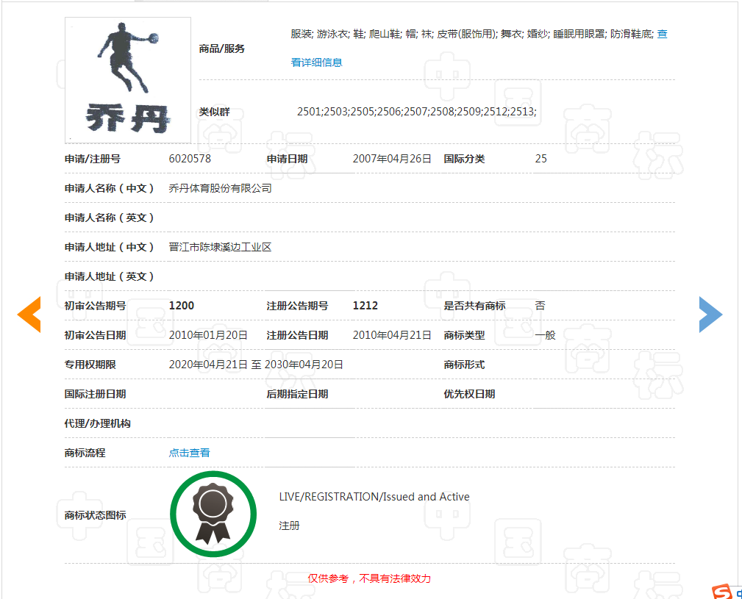Select shared trademark value 否
The width and height of the screenshot is (742, 599).
[540, 306]
